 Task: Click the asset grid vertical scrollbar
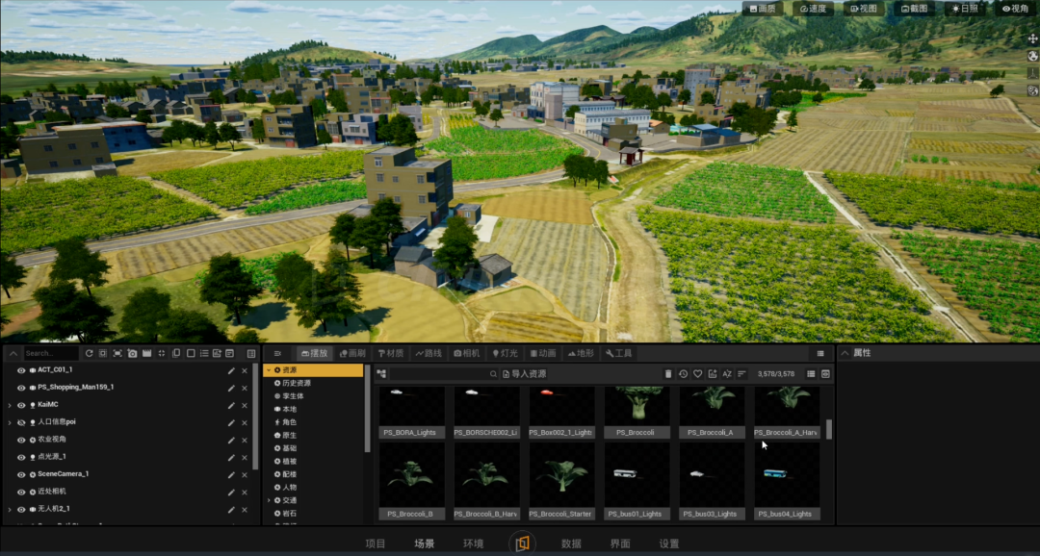click(828, 429)
